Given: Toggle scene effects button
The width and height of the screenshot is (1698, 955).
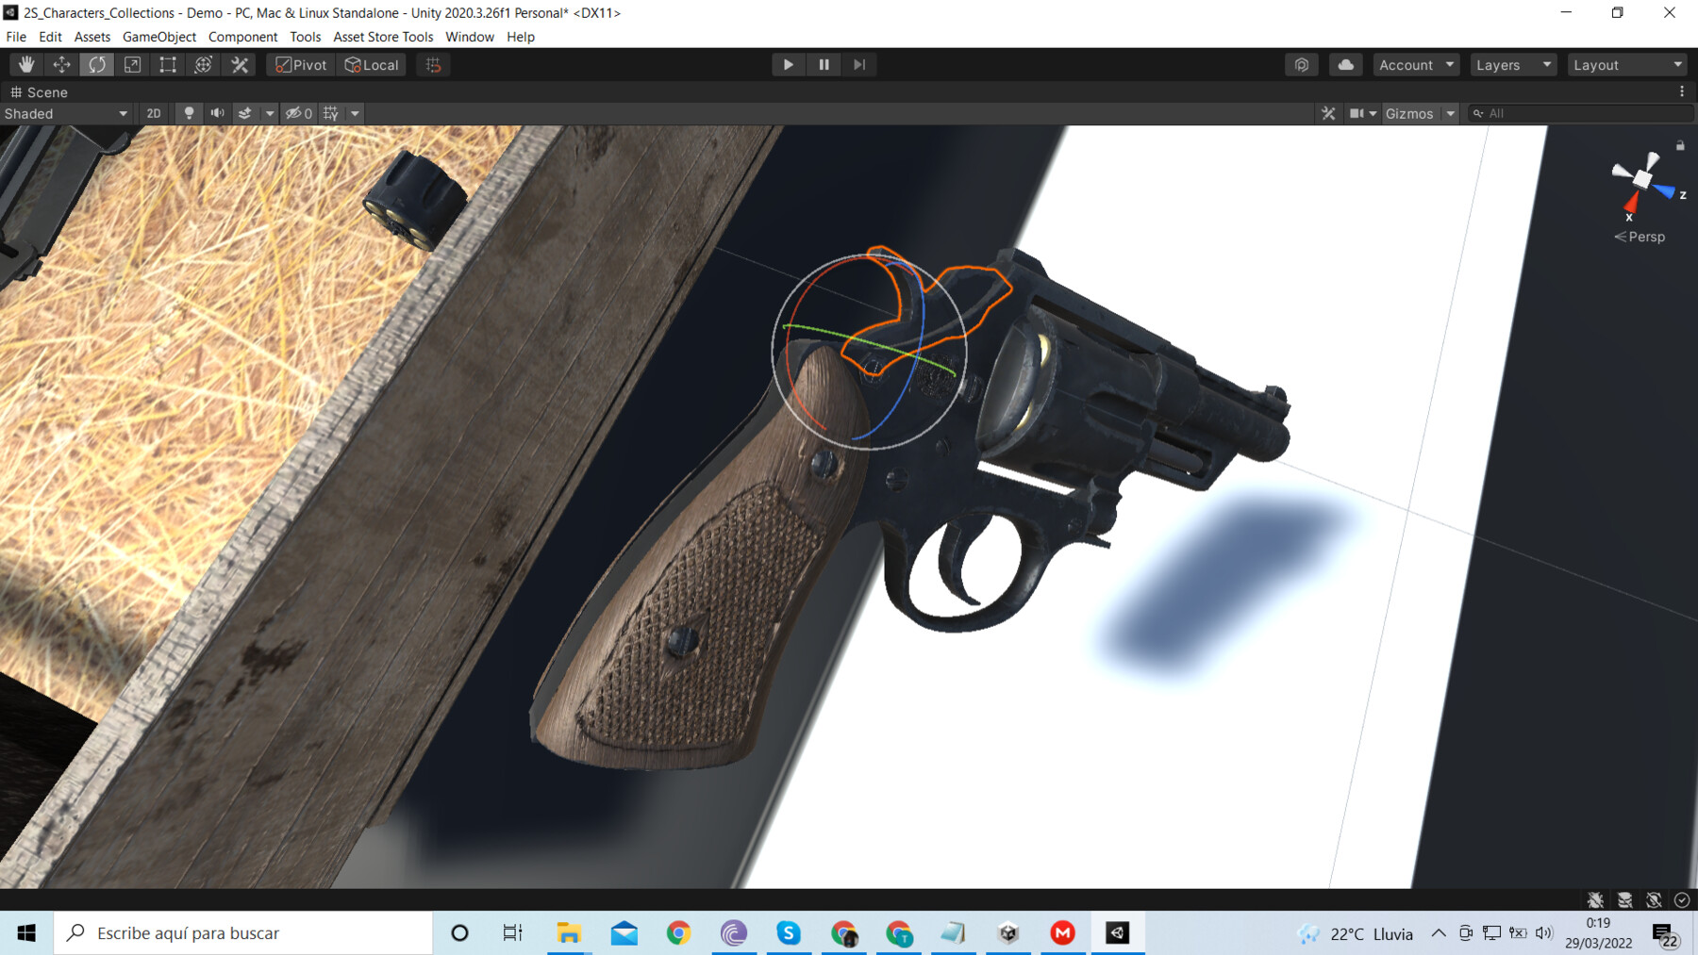Looking at the screenshot, I should (x=245, y=113).
